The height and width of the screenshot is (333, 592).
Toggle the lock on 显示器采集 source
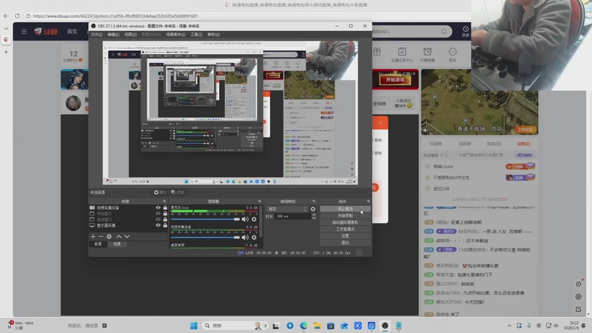click(x=165, y=226)
